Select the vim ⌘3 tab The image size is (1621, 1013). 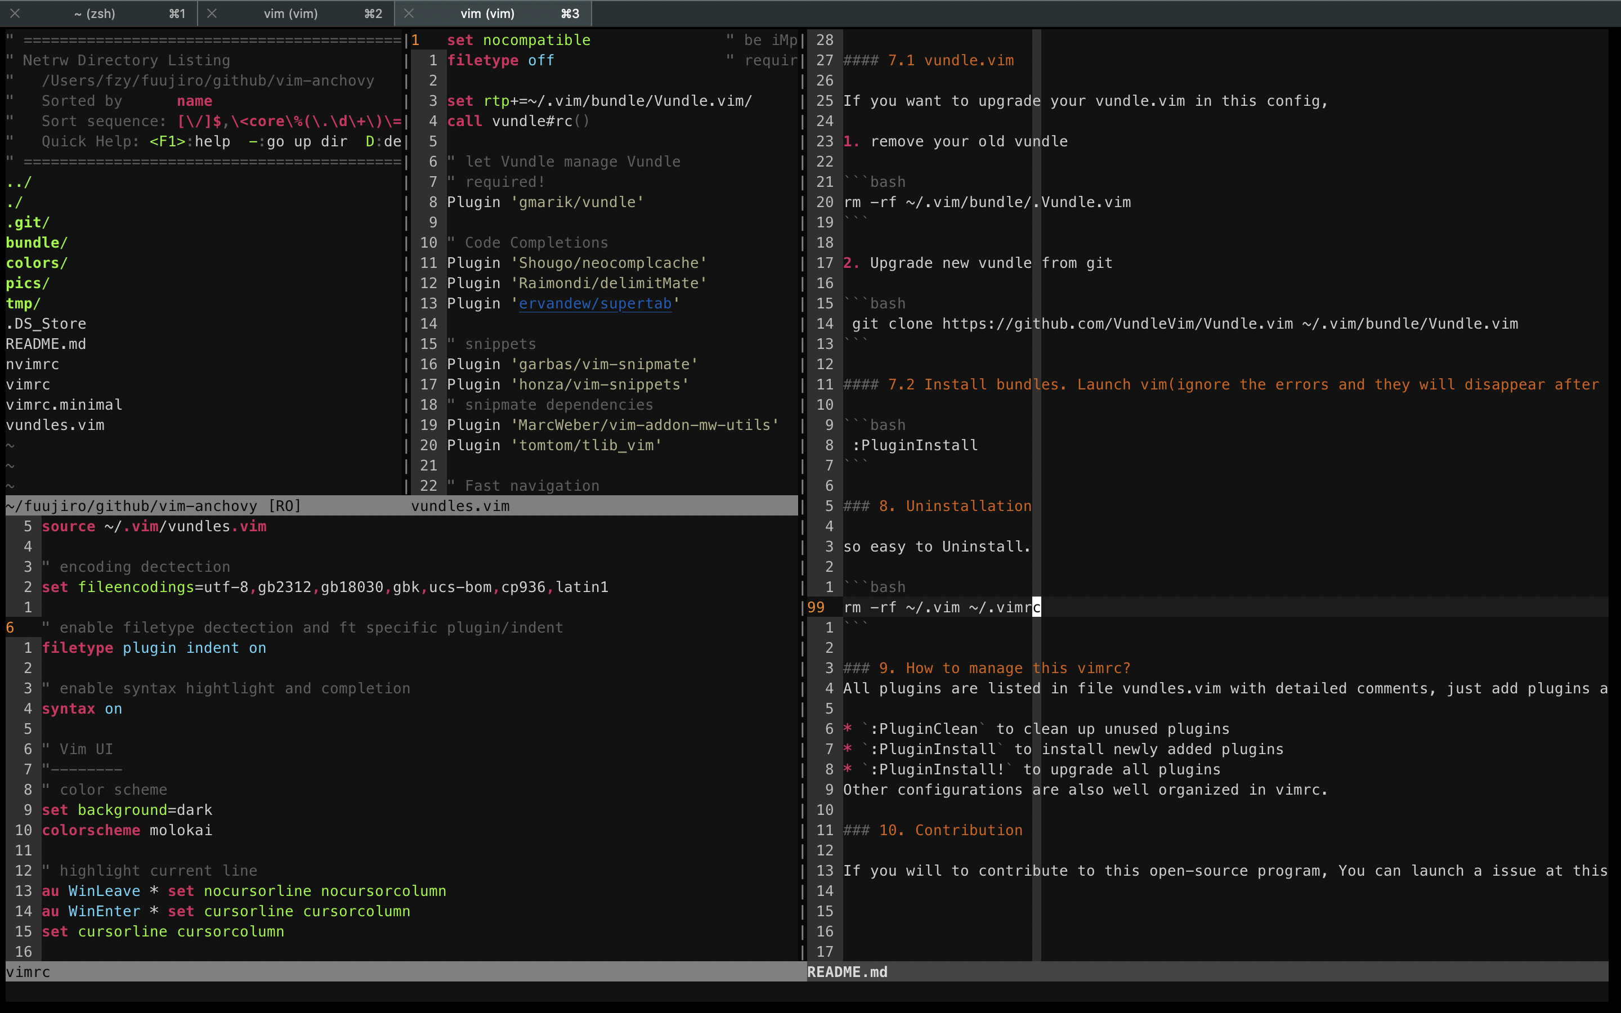point(487,14)
